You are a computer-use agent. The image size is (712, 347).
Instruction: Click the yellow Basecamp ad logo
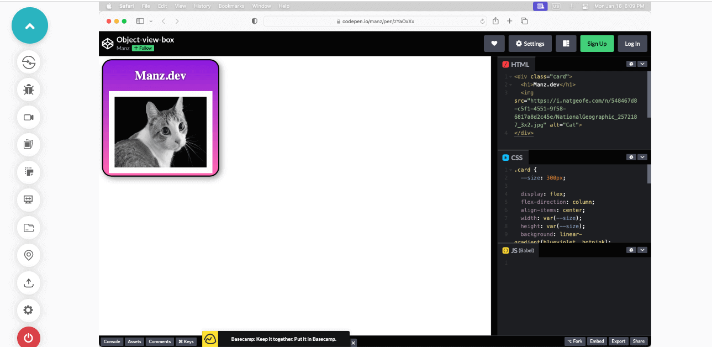pos(210,339)
